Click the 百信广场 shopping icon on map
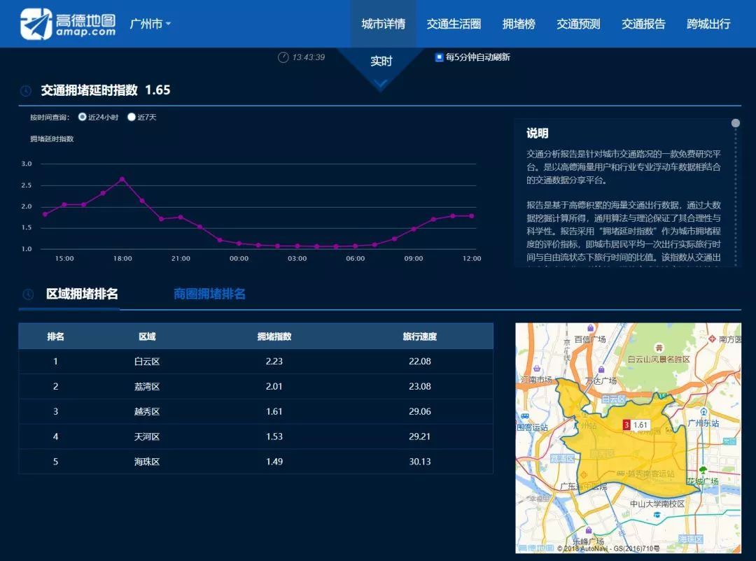 point(591,328)
